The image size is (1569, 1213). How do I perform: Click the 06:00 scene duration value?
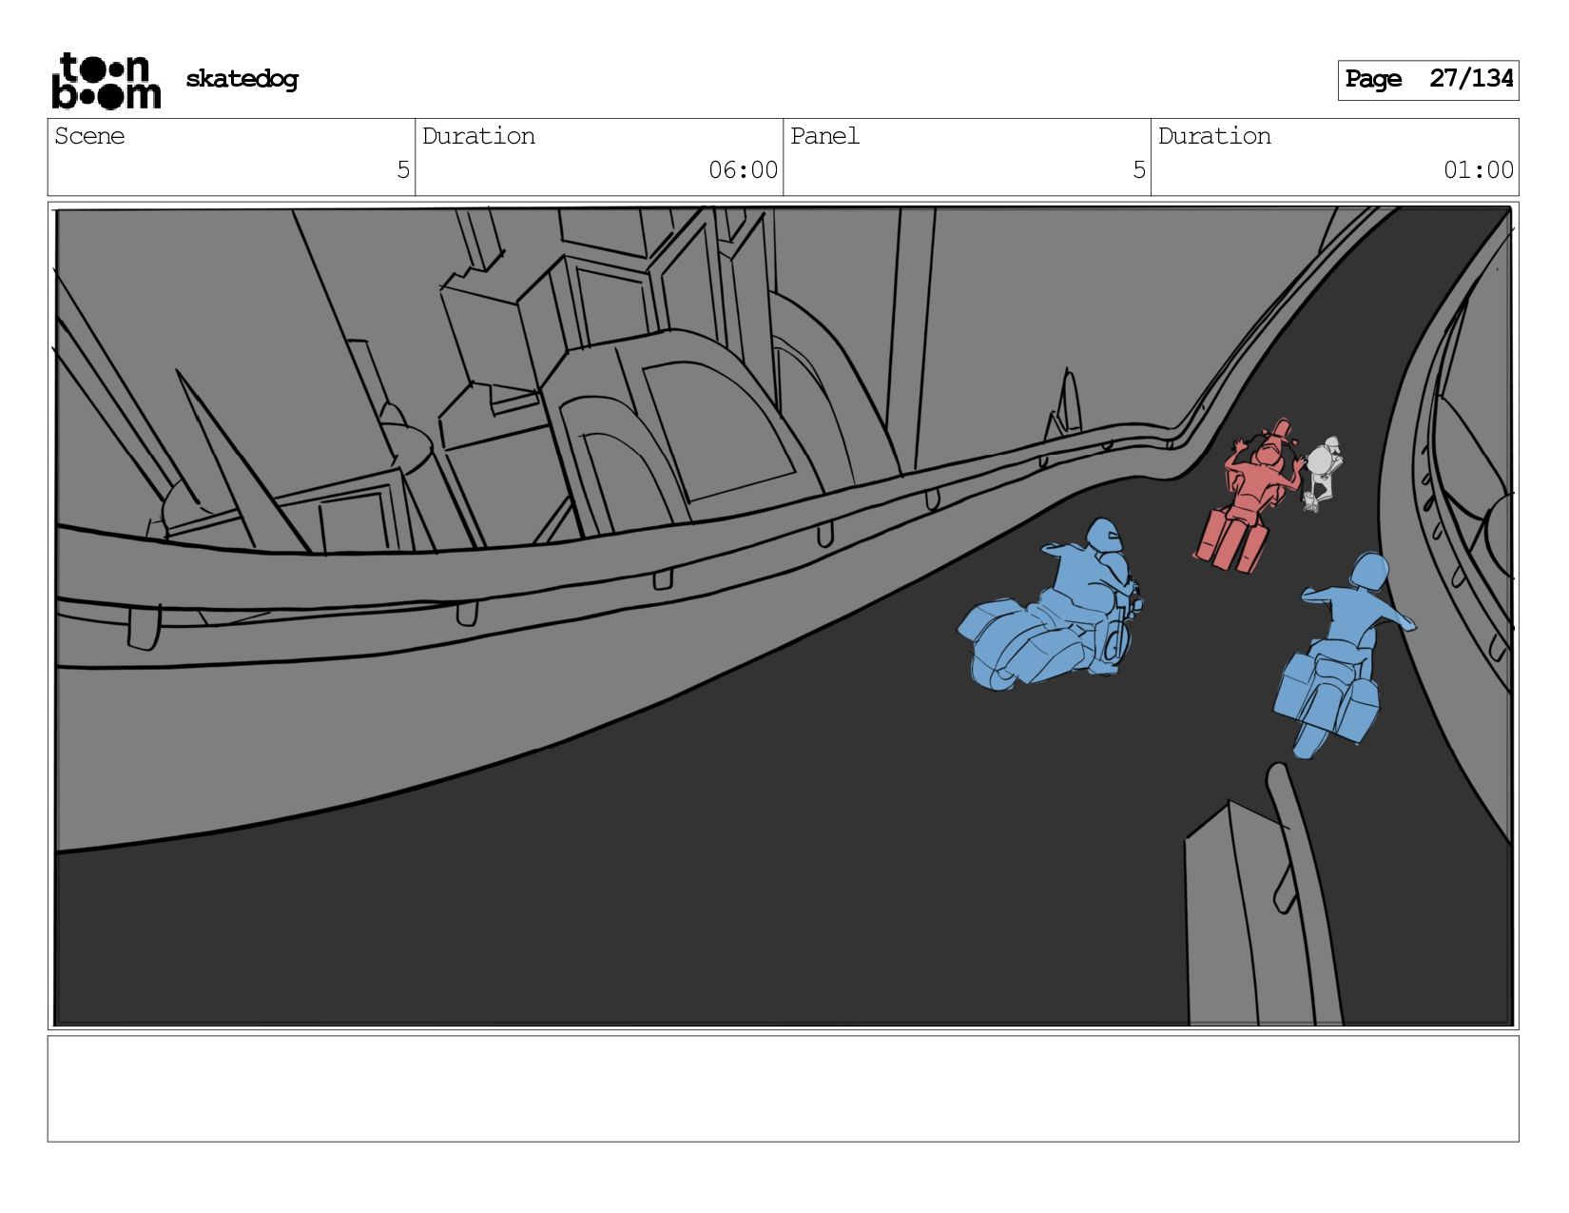pos(743,170)
